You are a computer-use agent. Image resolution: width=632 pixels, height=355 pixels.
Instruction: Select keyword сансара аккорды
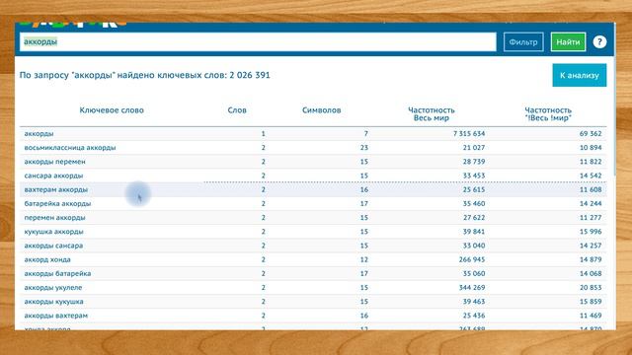[53, 176]
